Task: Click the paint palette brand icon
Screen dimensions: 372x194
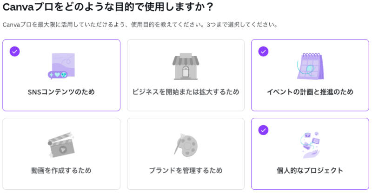Action: pos(186,145)
